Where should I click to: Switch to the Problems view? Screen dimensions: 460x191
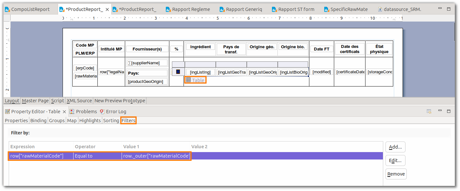83,112
